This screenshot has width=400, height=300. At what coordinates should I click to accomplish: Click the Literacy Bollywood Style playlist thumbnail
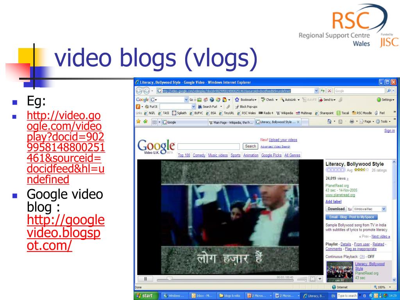(x=339, y=272)
